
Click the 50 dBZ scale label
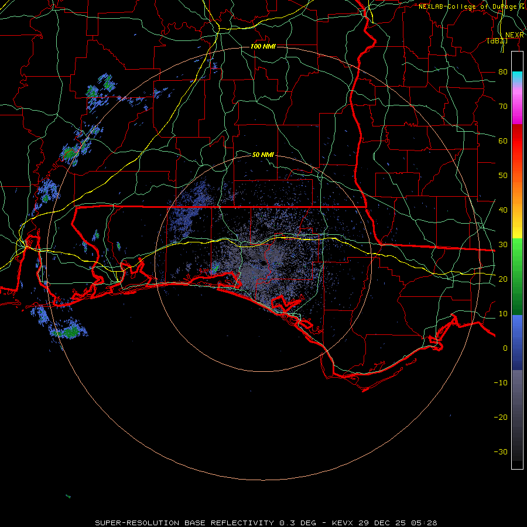coord(503,176)
